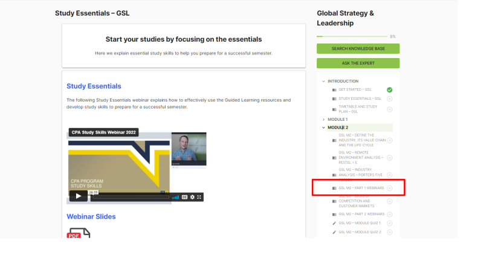
Task: Click book icon beside Study Essentials – GSL
Action: [334, 98]
